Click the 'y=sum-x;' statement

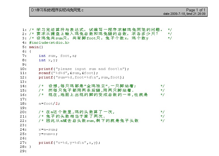[x=48, y=134]
